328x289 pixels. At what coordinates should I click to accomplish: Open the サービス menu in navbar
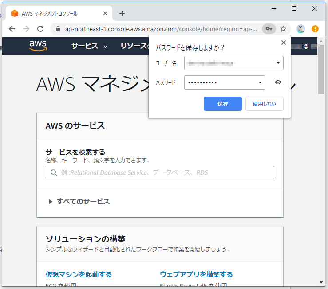tap(89, 46)
